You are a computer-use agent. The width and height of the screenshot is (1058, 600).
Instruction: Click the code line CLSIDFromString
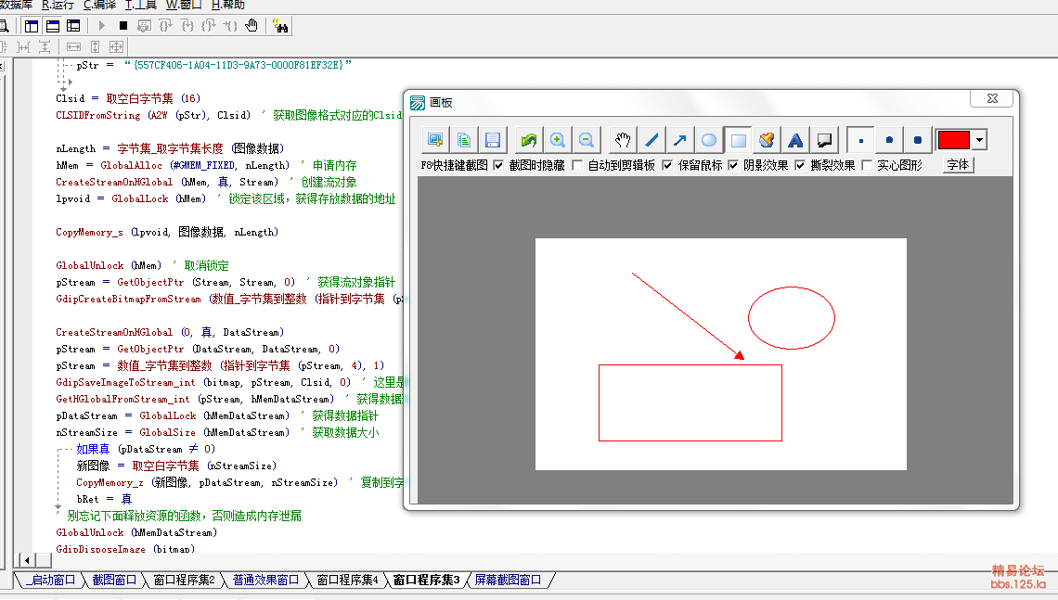(x=228, y=115)
